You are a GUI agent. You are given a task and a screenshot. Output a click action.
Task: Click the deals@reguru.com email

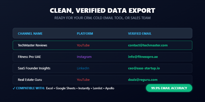tap(143, 80)
